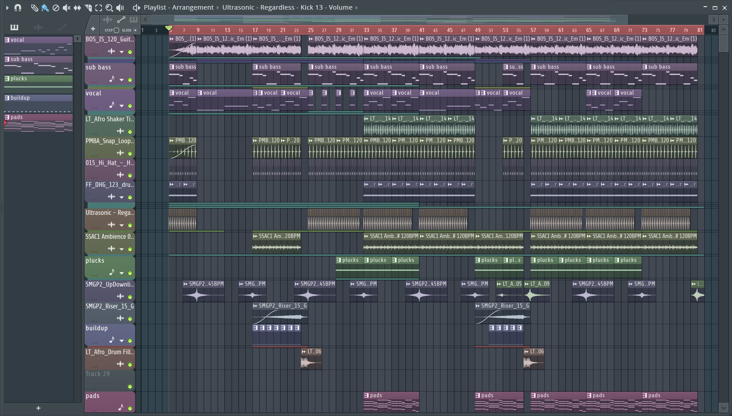Click the SMGP2_Riser_15_G clip at bar 17
Image resolution: width=732 pixels, height=416 pixels.
[x=280, y=313]
